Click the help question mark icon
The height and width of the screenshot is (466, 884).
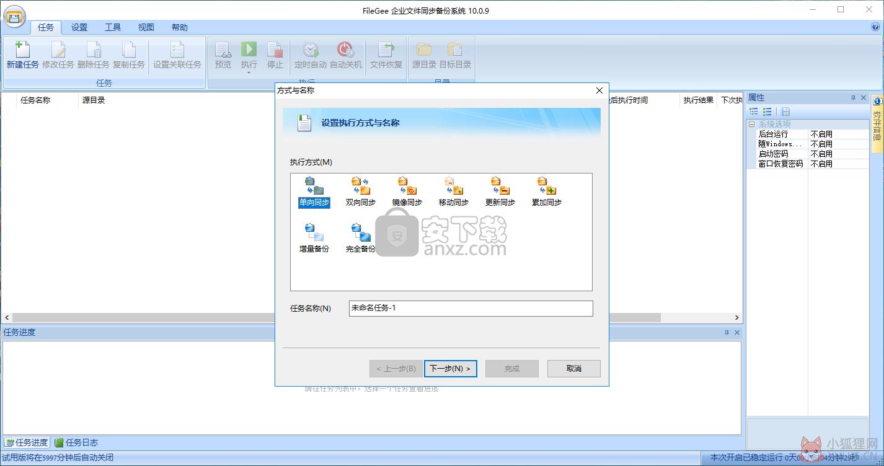click(875, 27)
